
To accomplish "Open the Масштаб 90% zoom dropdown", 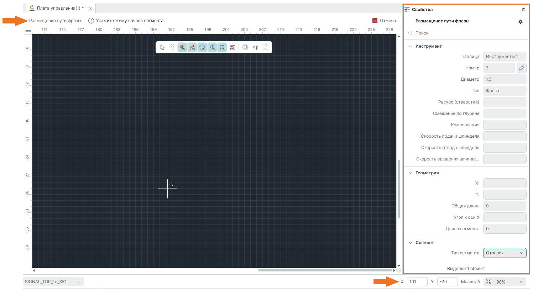I will coord(510,282).
